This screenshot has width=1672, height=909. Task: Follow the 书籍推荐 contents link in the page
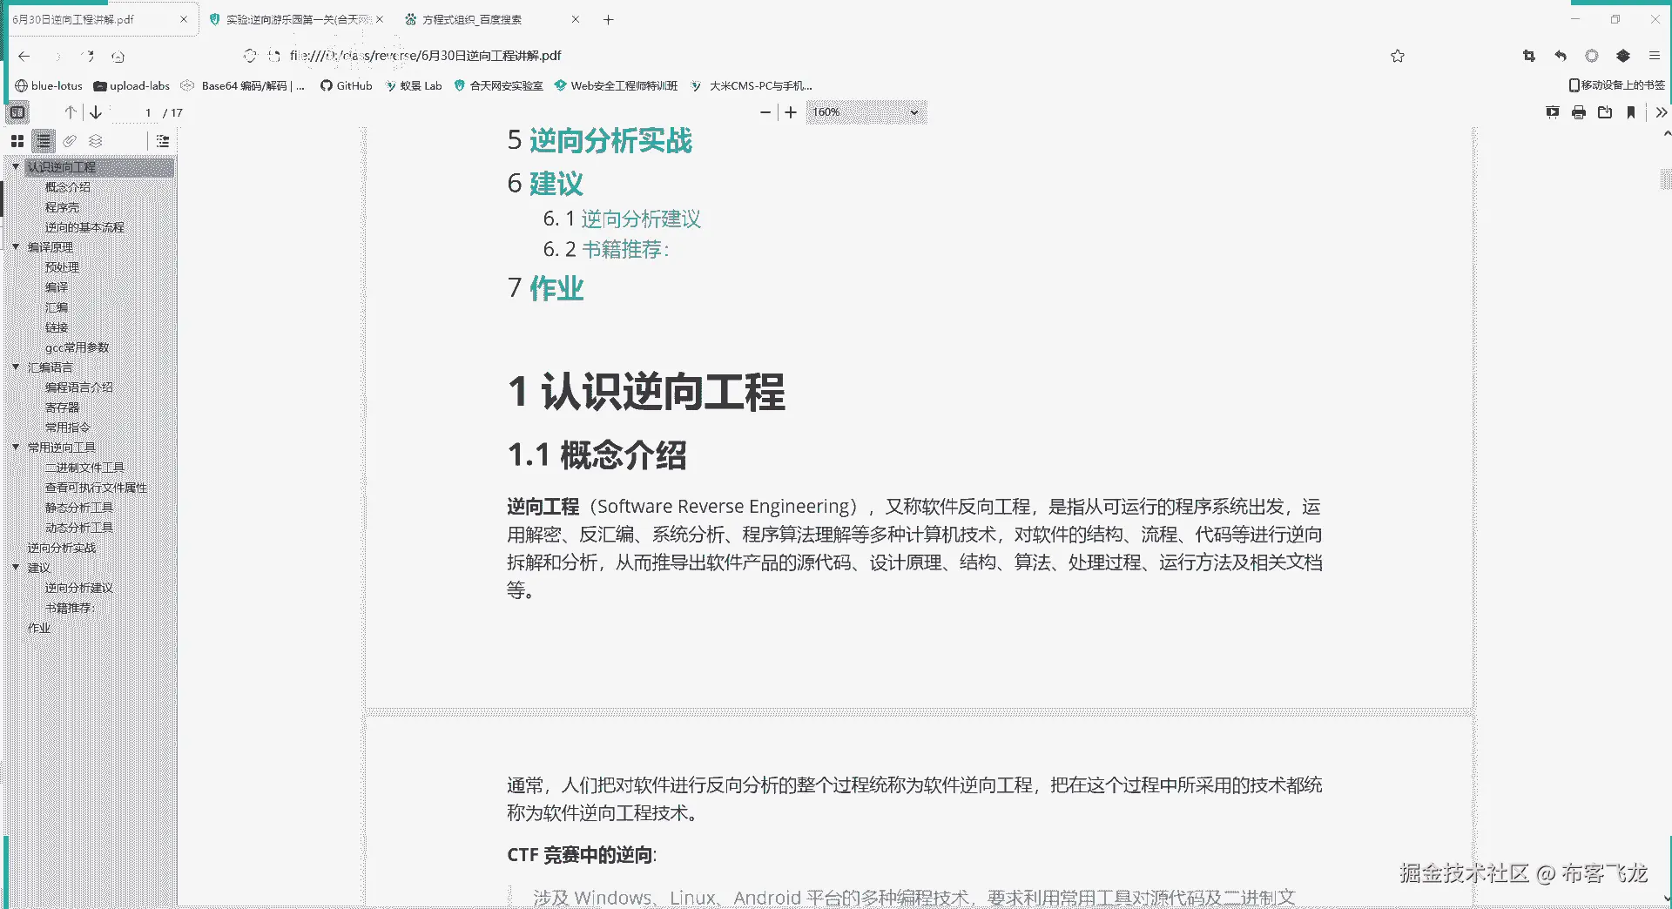coord(625,250)
